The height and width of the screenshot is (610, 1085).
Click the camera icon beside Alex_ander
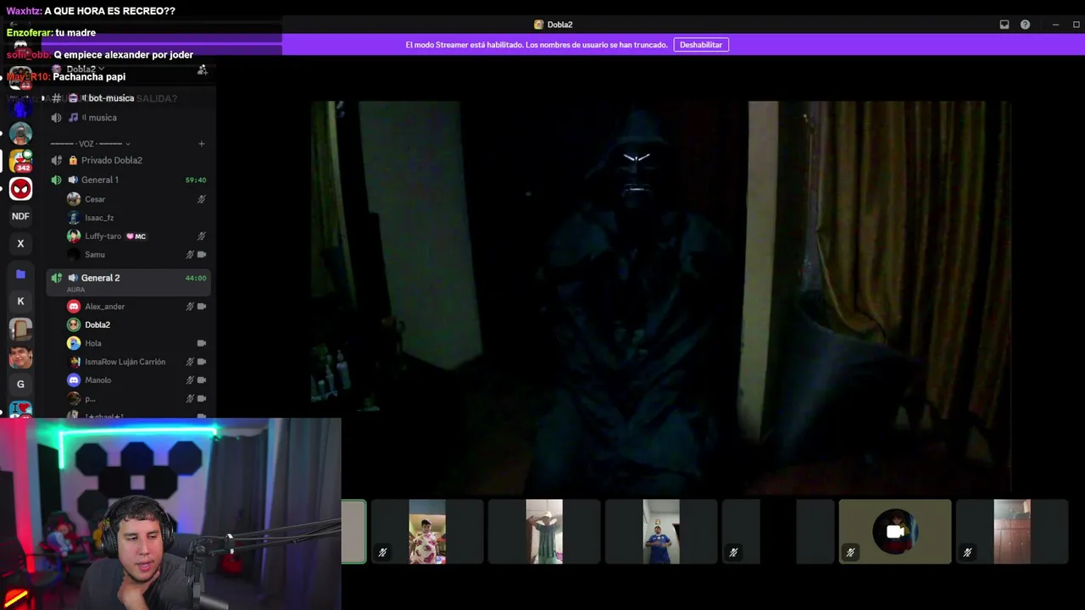(202, 307)
